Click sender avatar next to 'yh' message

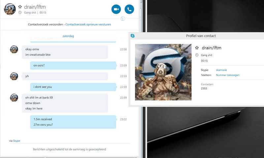tap(14, 76)
